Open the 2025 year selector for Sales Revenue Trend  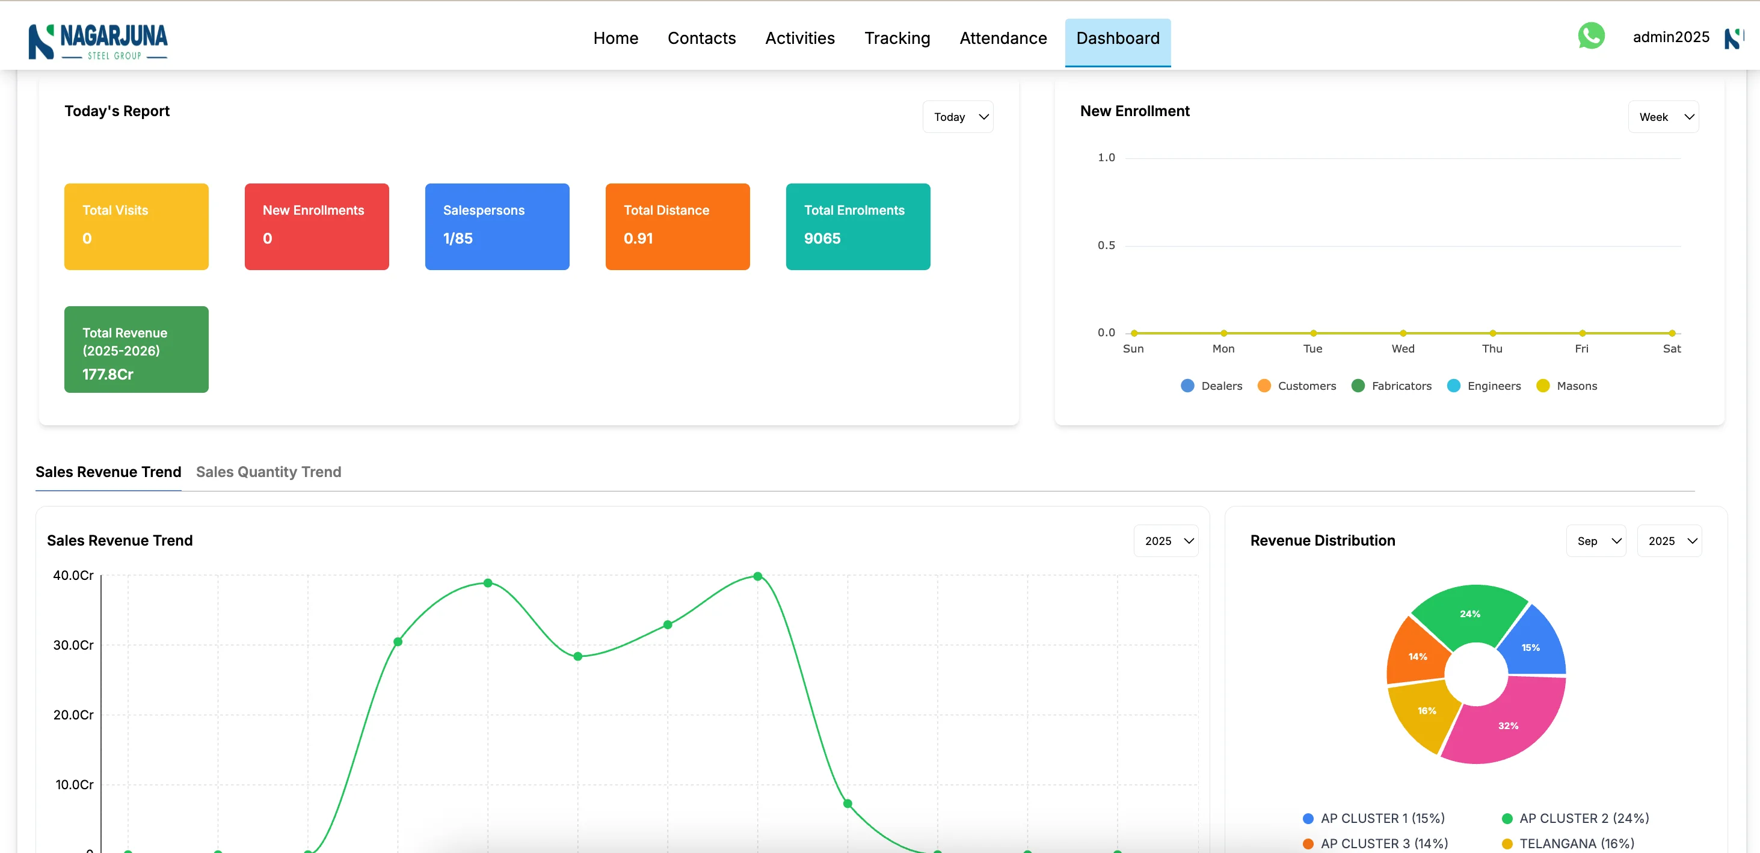(1166, 540)
